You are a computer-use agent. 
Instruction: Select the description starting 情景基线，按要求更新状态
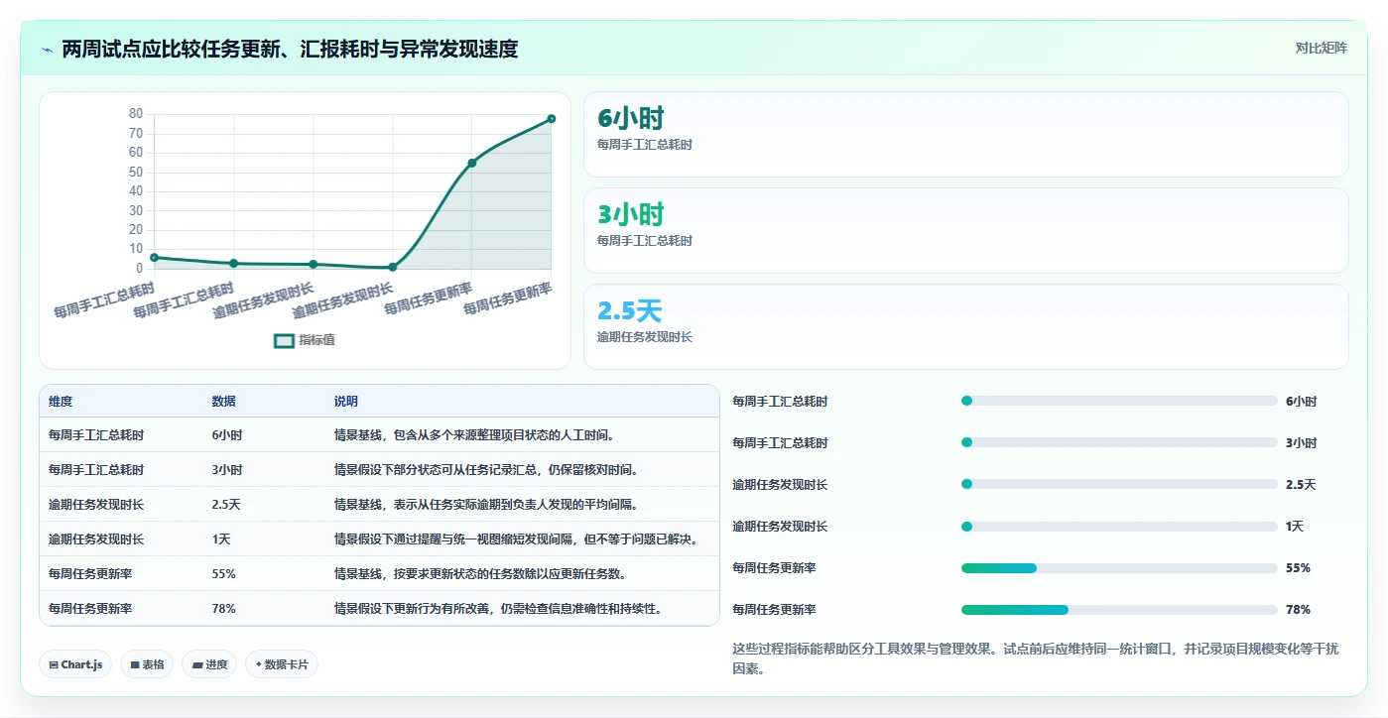[480, 574]
